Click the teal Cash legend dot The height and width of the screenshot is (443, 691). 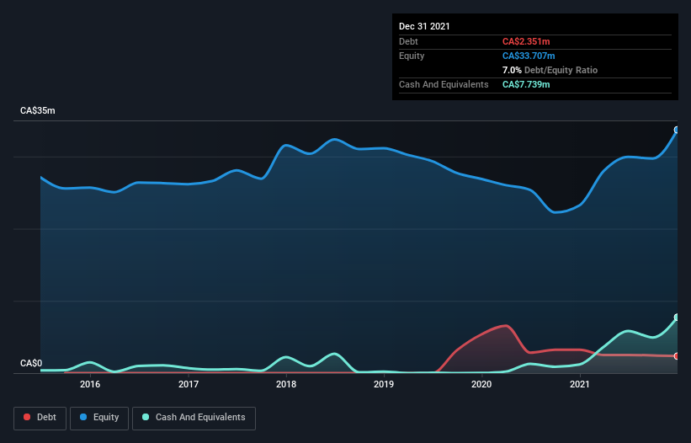[x=146, y=417]
